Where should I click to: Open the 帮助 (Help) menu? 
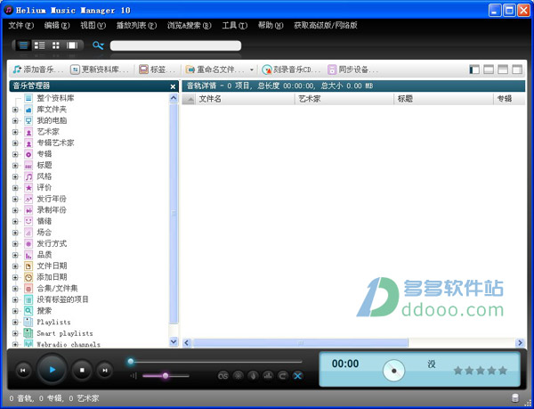[x=271, y=26]
